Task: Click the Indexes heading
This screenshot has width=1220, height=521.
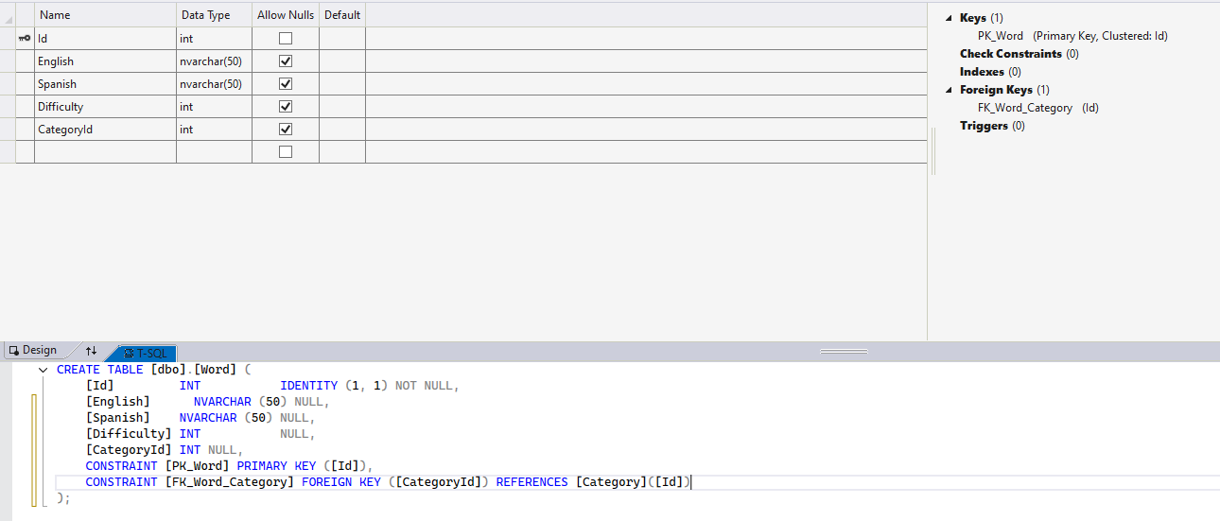Action: point(982,72)
